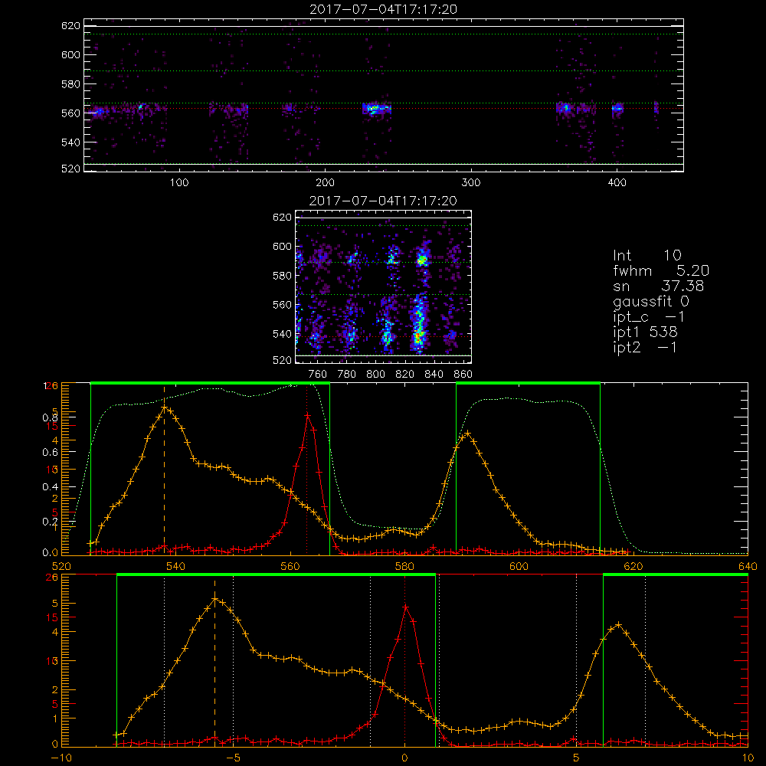
Task: Click the 760 x-axis label of middle image
Action: pyautogui.click(x=318, y=375)
